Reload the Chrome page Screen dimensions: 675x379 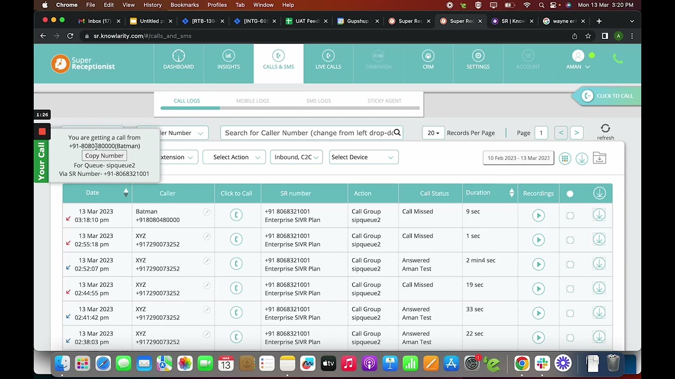70,36
